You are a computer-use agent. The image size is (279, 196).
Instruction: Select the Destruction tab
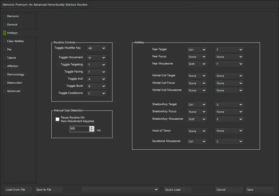click(x=20, y=83)
